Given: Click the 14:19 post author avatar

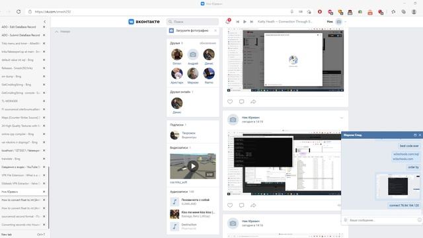Looking at the screenshot, I should tap(233, 120).
